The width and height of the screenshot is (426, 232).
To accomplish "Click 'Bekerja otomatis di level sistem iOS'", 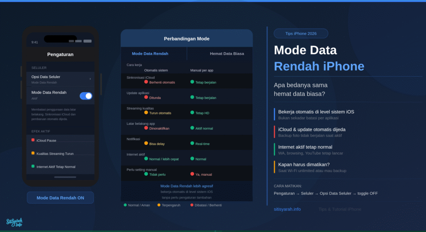I will 316,112.
